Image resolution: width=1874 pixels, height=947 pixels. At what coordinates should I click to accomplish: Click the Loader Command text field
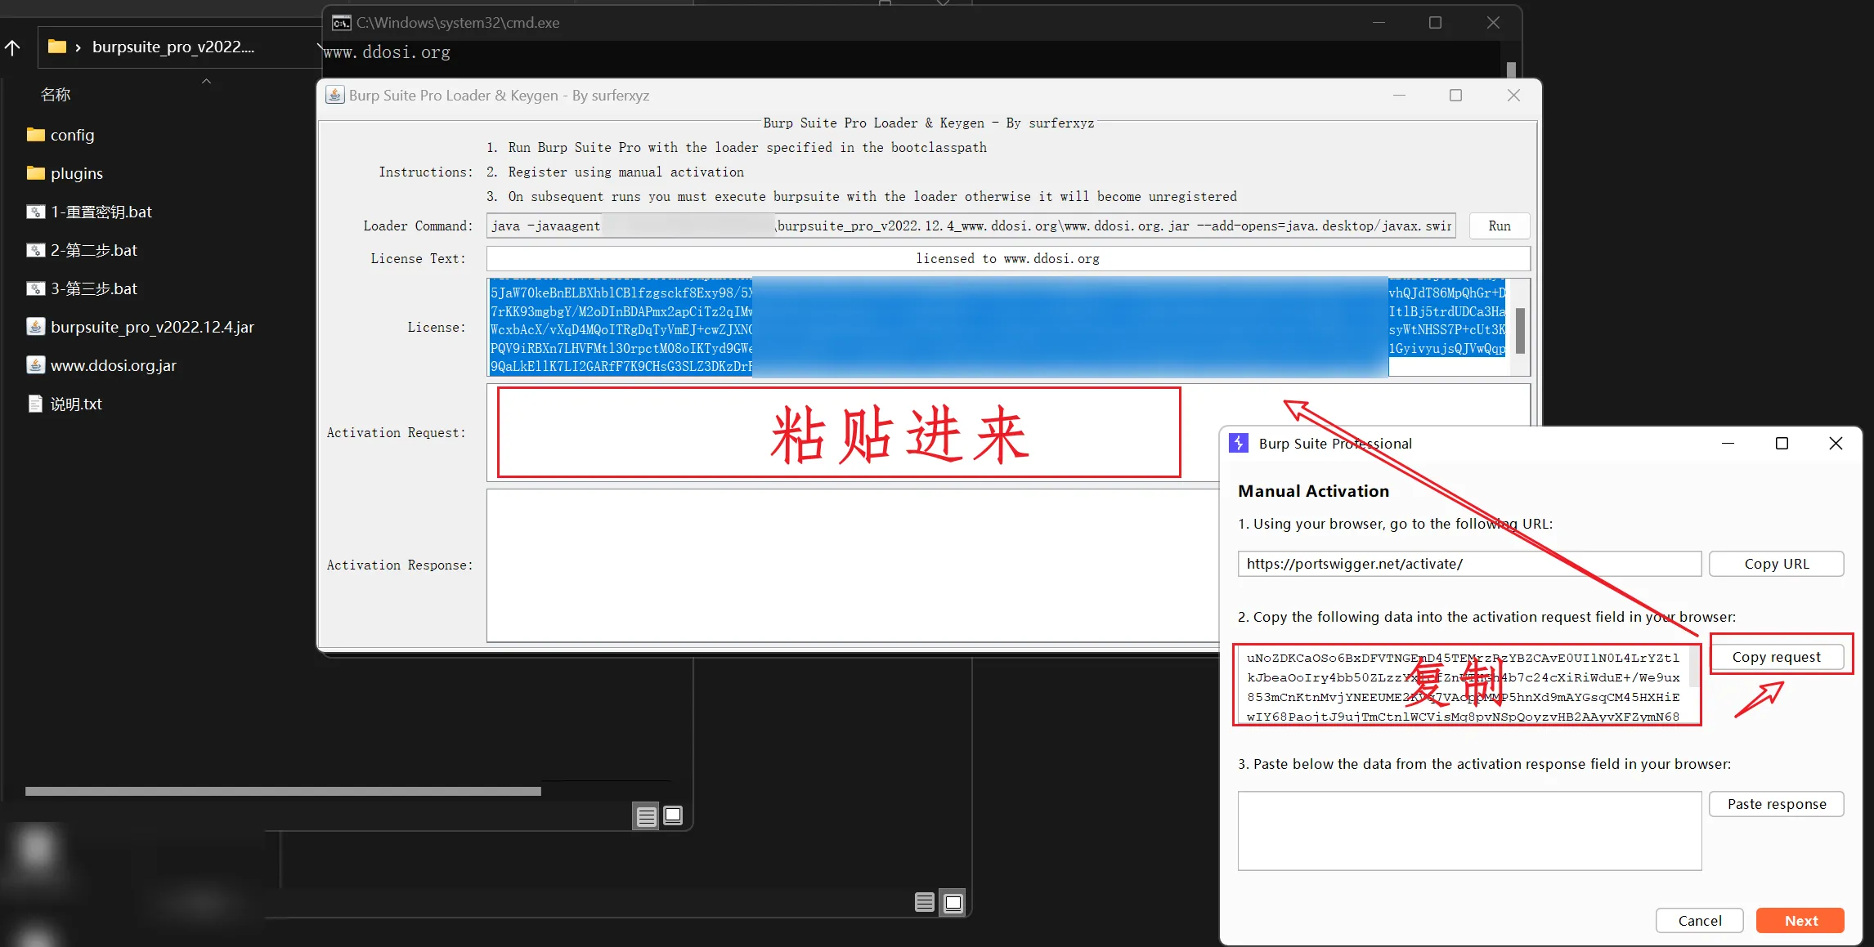[971, 226]
